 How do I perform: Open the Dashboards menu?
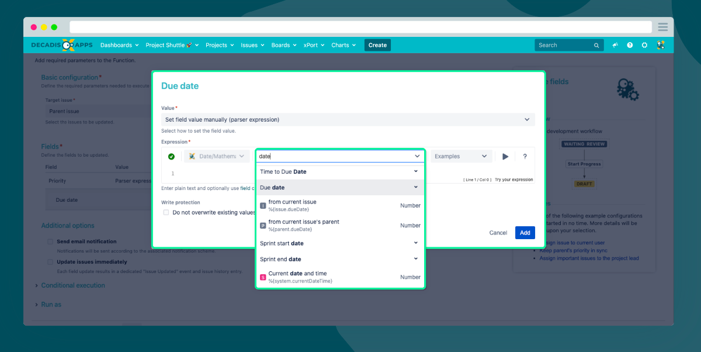click(x=120, y=45)
